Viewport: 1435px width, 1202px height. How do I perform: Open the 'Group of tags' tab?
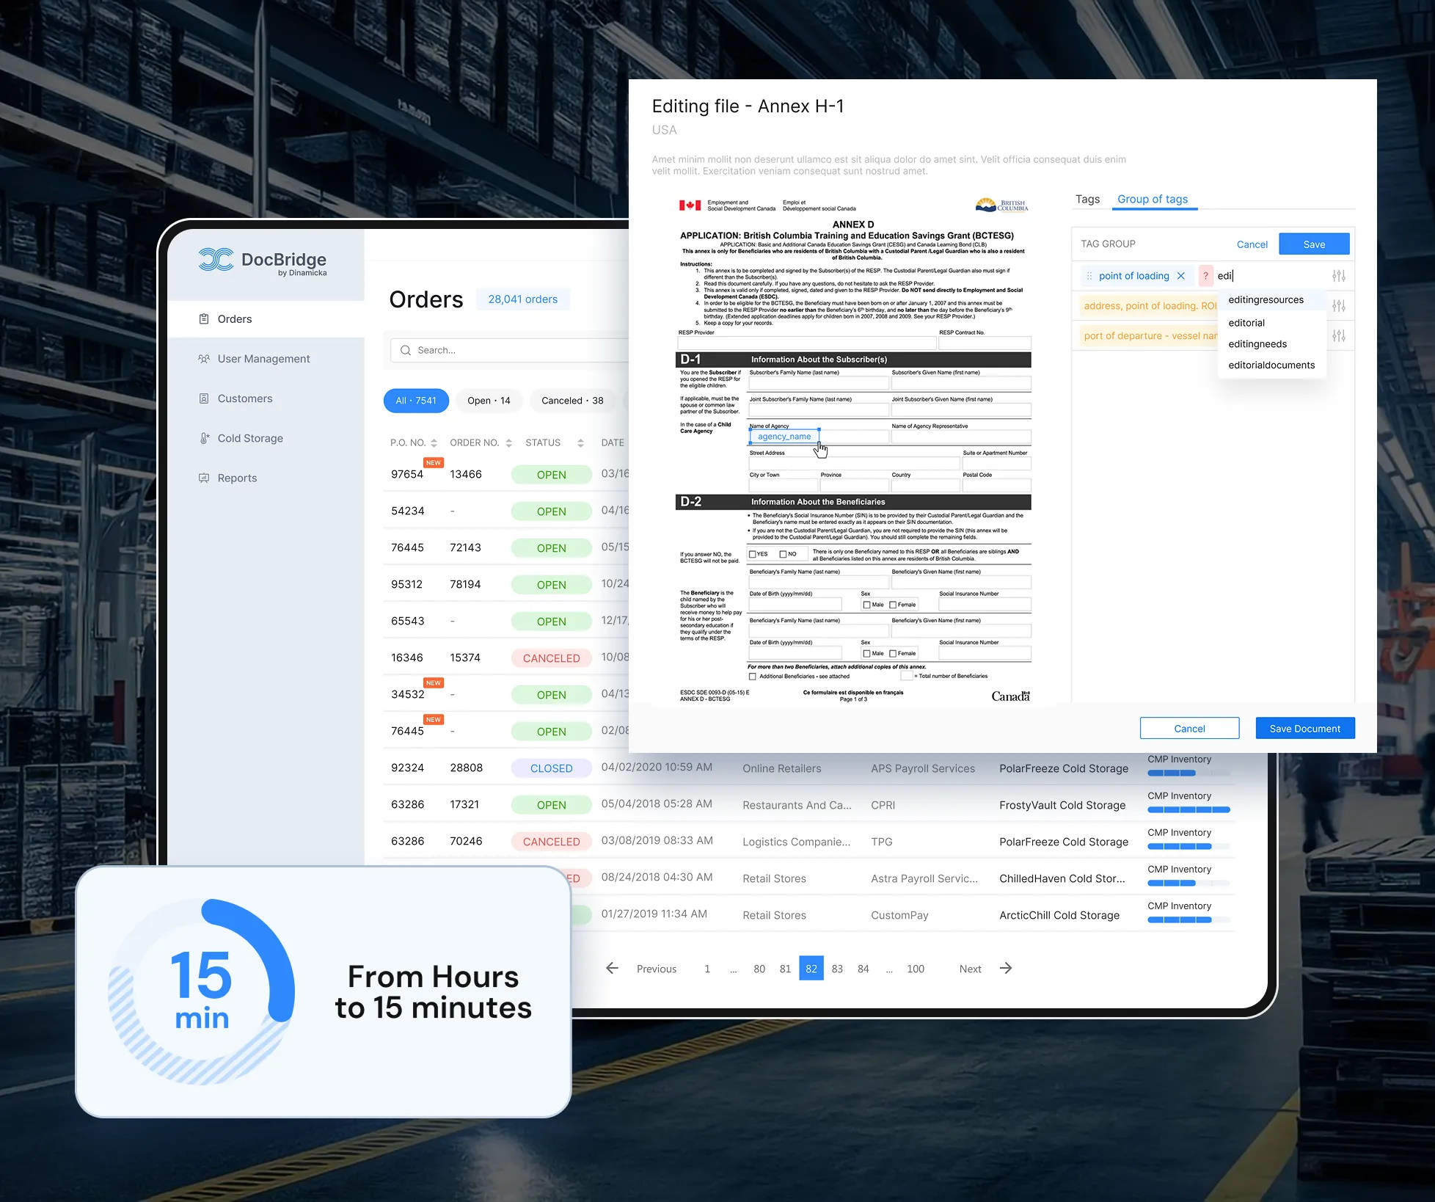1153,199
